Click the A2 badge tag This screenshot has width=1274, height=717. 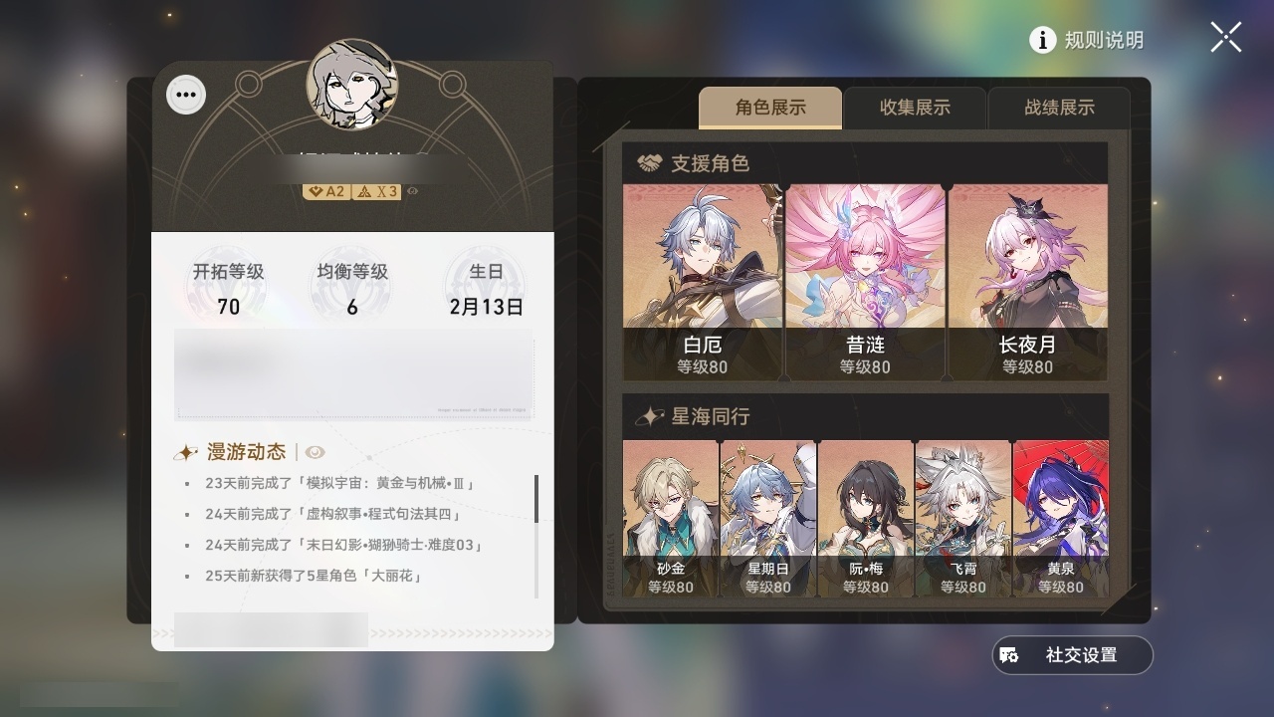(326, 191)
